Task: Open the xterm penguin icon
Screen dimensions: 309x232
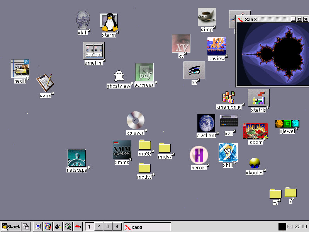Action: coord(109,22)
